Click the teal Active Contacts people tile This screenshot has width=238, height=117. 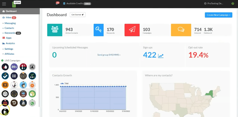click(x=55, y=30)
